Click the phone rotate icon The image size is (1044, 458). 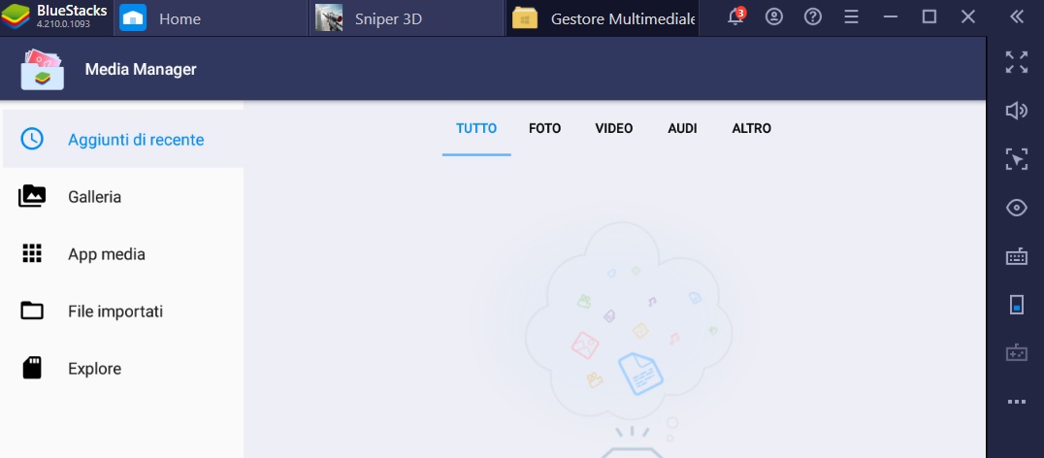point(1016,305)
